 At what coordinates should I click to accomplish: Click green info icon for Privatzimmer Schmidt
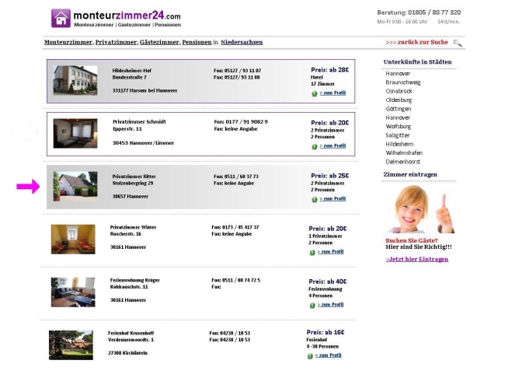(x=315, y=146)
